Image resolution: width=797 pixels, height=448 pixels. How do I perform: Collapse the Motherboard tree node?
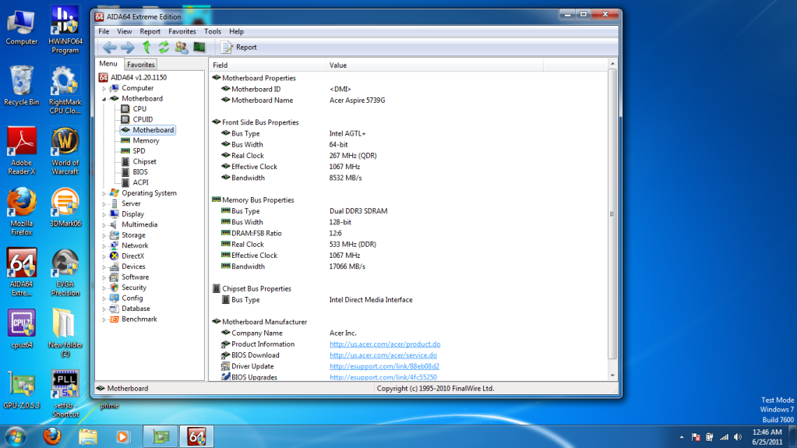104,99
